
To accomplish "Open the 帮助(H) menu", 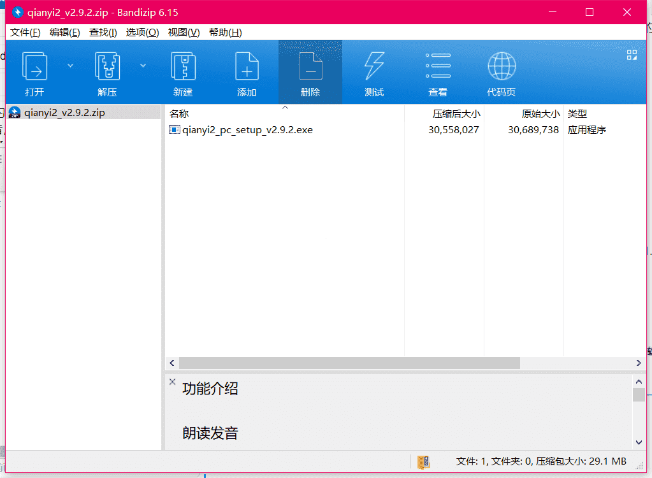I will pyautogui.click(x=225, y=33).
